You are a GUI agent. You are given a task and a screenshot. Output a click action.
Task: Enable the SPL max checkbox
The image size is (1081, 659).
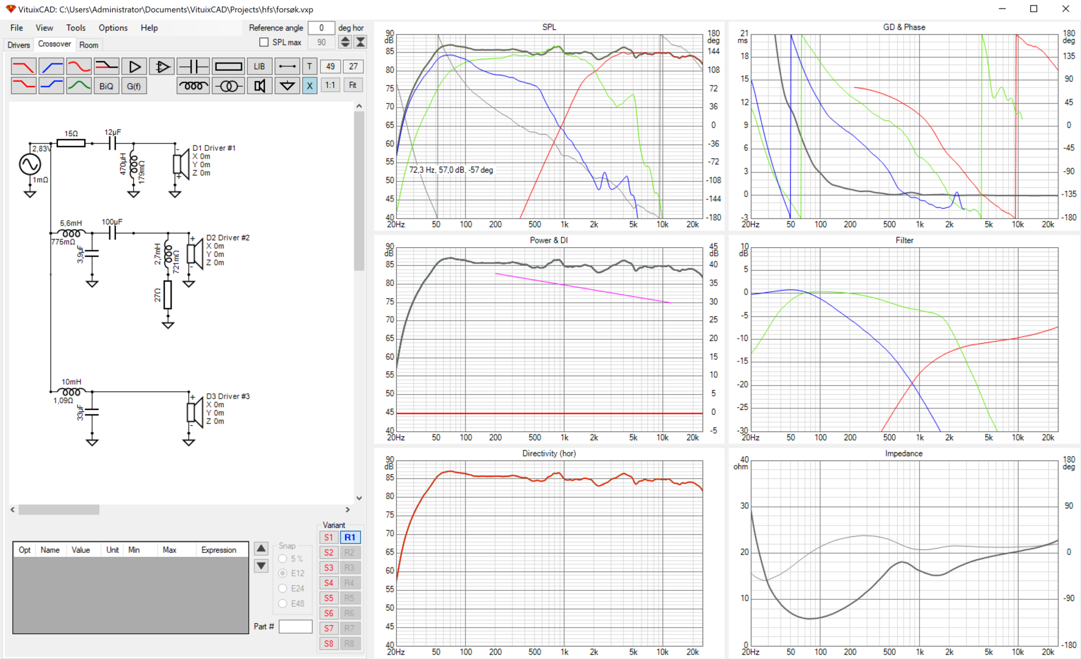(x=264, y=42)
